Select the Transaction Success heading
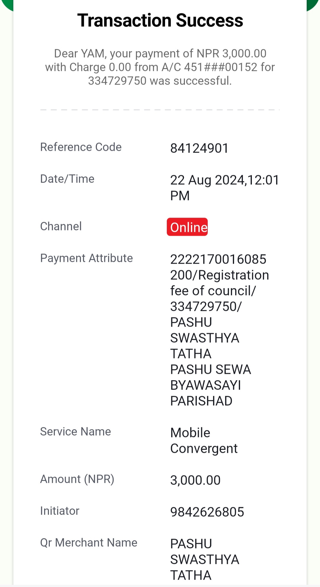The image size is (320, 587). tap(160, 20)
